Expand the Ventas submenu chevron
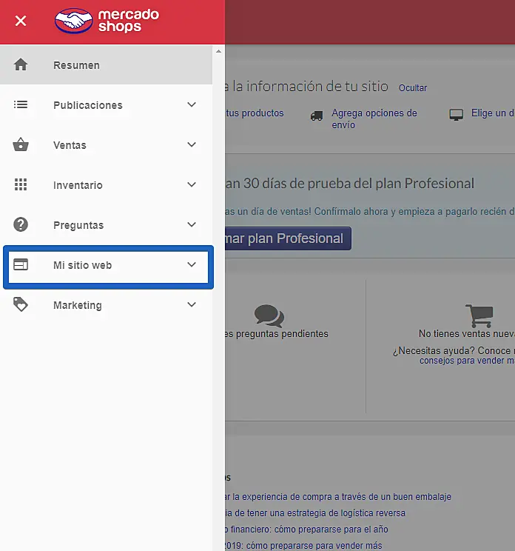This screenshot has width=515, height=551. [192, 145]
